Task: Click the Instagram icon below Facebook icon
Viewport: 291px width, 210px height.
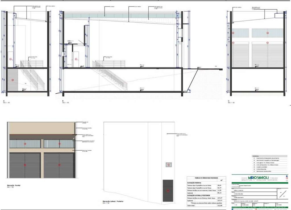Action: pyautogui.click(x=287, y=178)
